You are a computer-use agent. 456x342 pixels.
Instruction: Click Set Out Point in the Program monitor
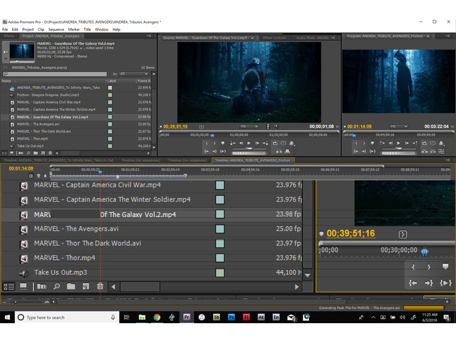364,143
